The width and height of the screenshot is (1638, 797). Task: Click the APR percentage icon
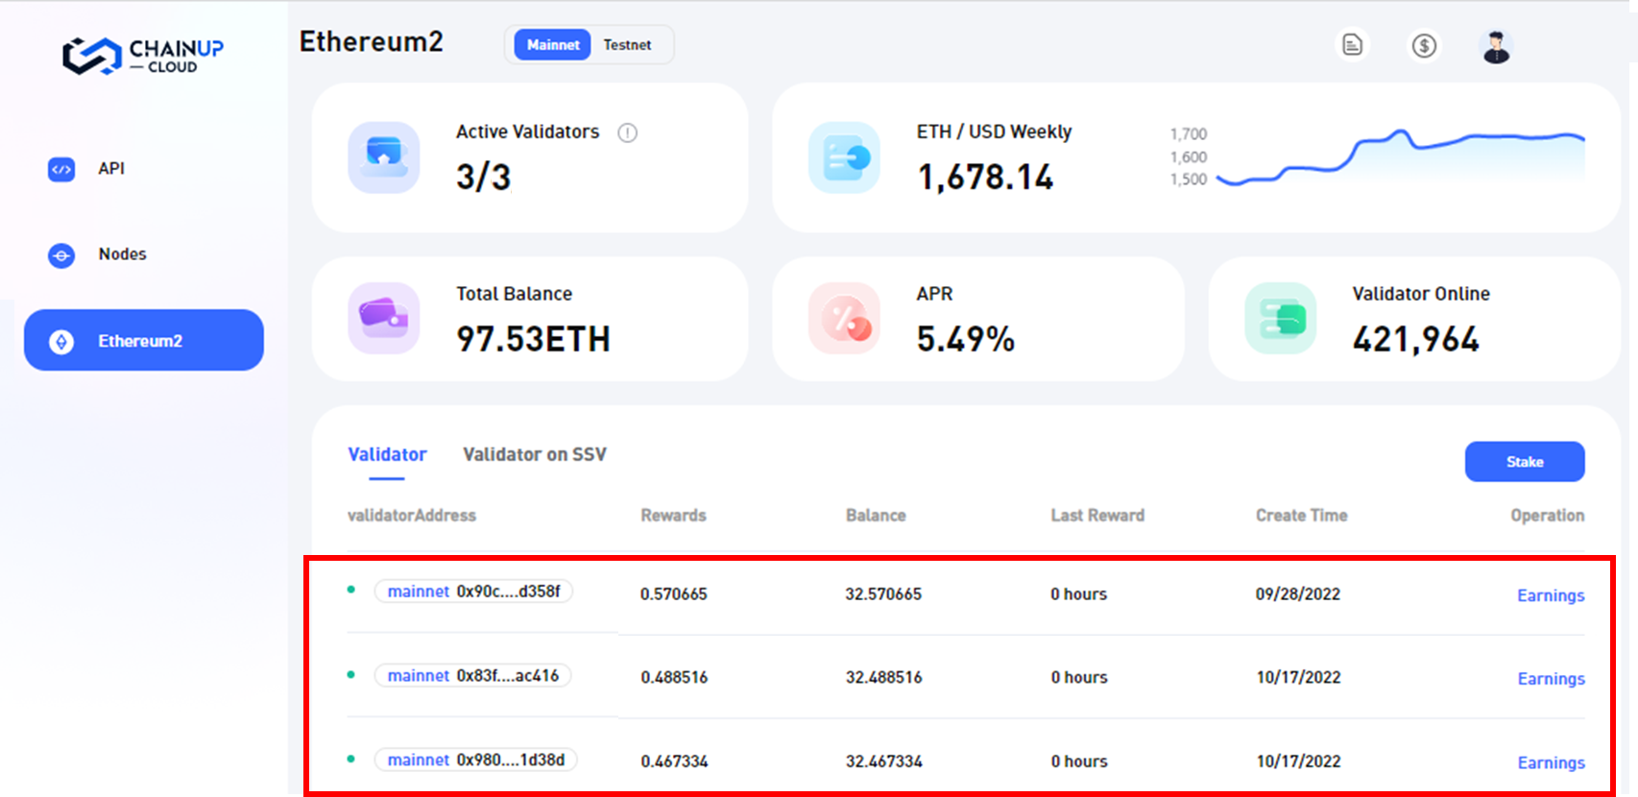click(x=844, y=318)
